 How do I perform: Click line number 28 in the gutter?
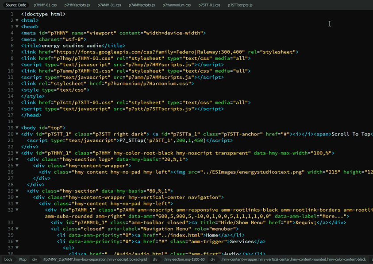point(11,185)
